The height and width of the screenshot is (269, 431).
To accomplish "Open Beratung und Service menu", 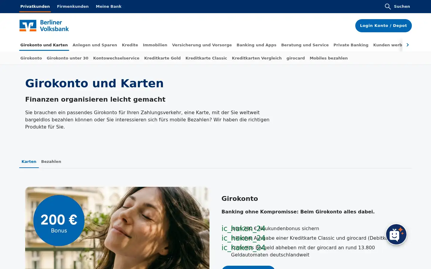I will (x=305, y=45).
